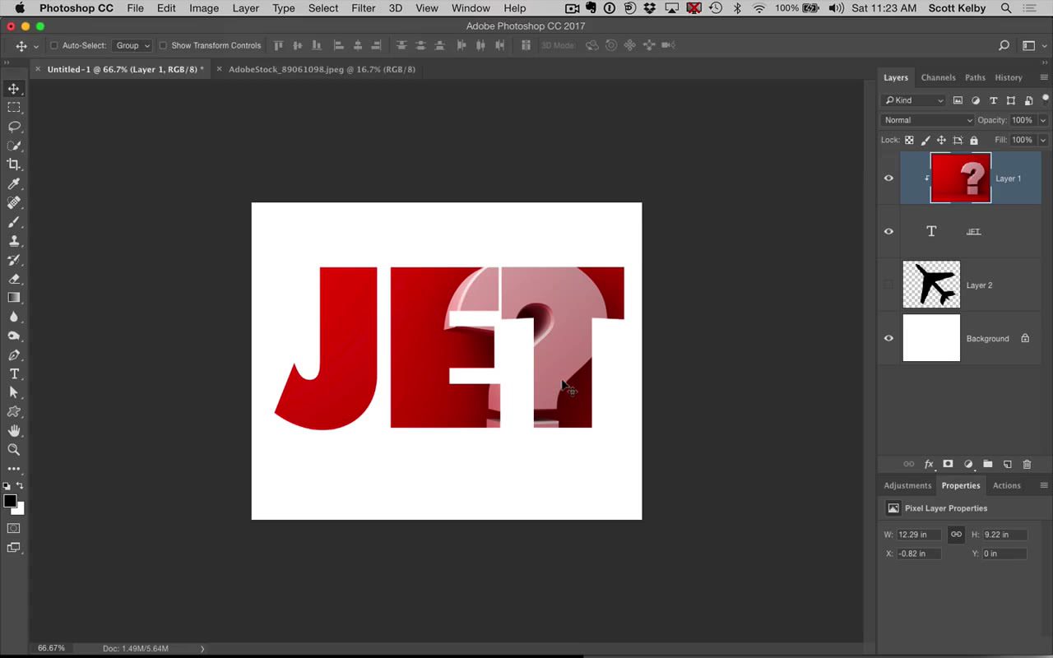Open the Filter menu
This screenshot has height=658, width=1053.
pos(363,8)
